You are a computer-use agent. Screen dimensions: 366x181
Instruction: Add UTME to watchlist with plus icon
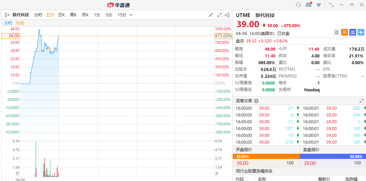point(361,32)
